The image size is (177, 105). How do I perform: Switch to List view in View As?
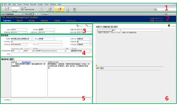click(35, 14)
